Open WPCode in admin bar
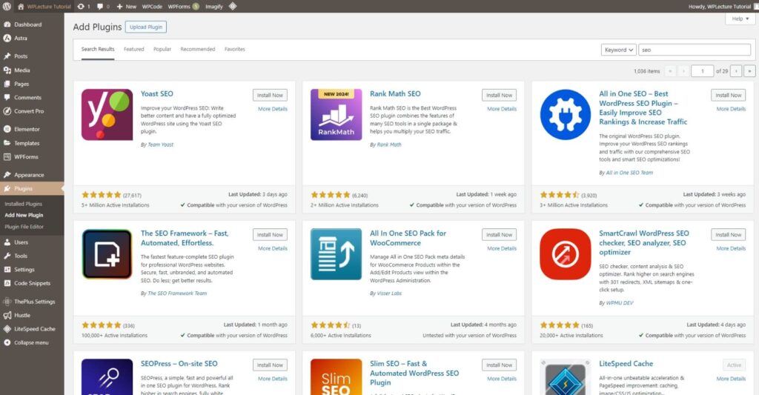The height and width of the screenshot is (395, 759). [x=152, y=6]
